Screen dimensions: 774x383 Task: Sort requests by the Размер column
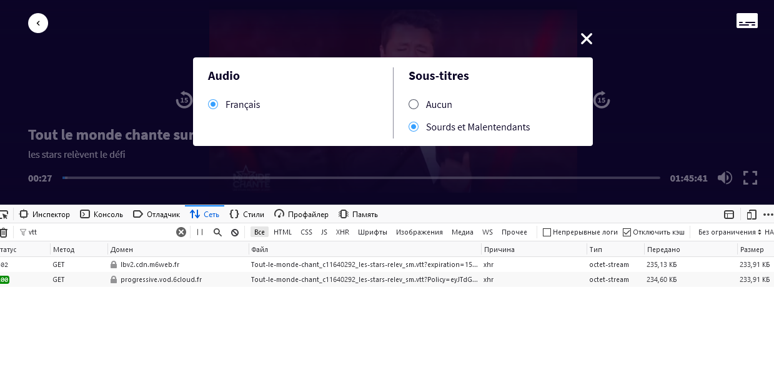click(755, 250)
